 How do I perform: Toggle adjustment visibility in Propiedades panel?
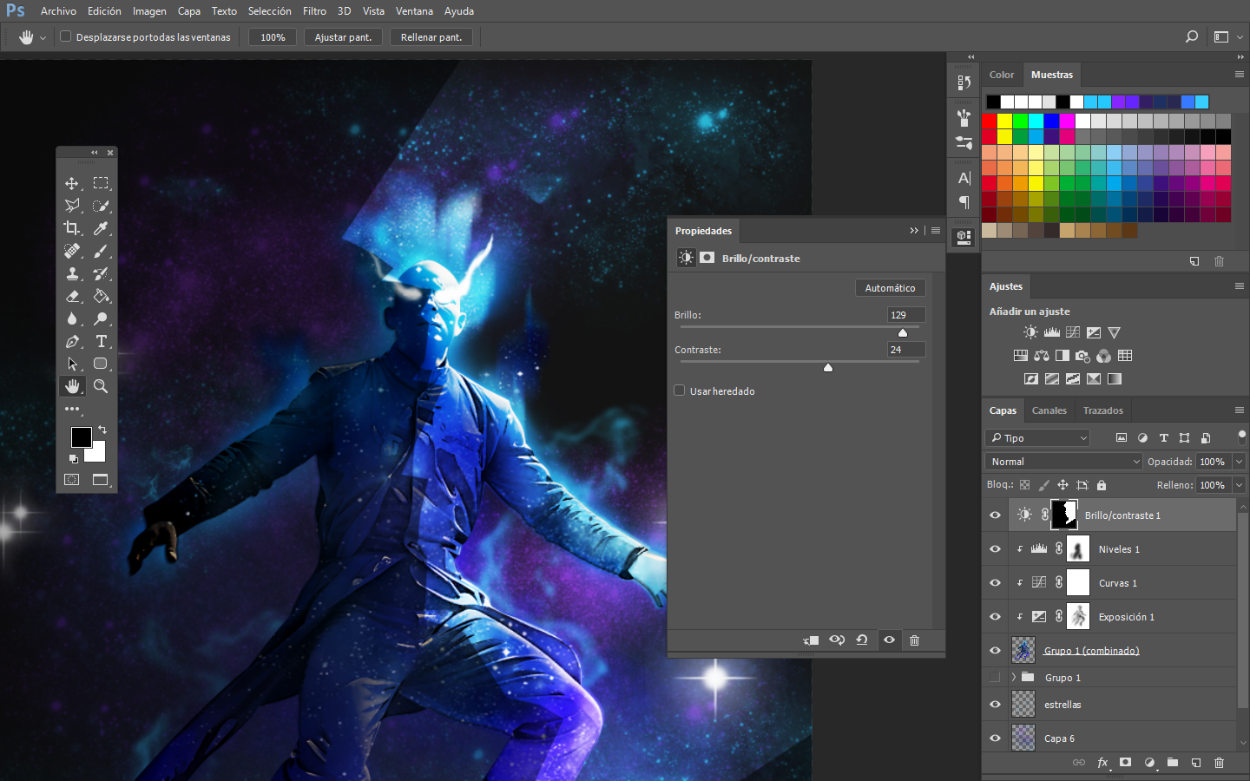889,640
